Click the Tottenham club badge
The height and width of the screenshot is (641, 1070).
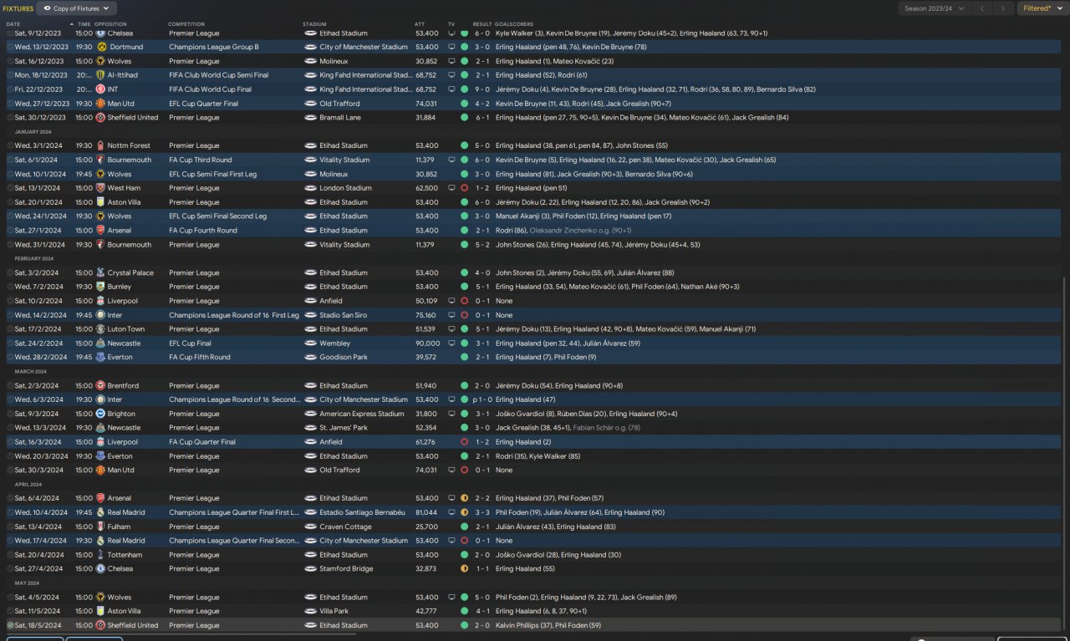pyautogui.click(x=100, y=555)
